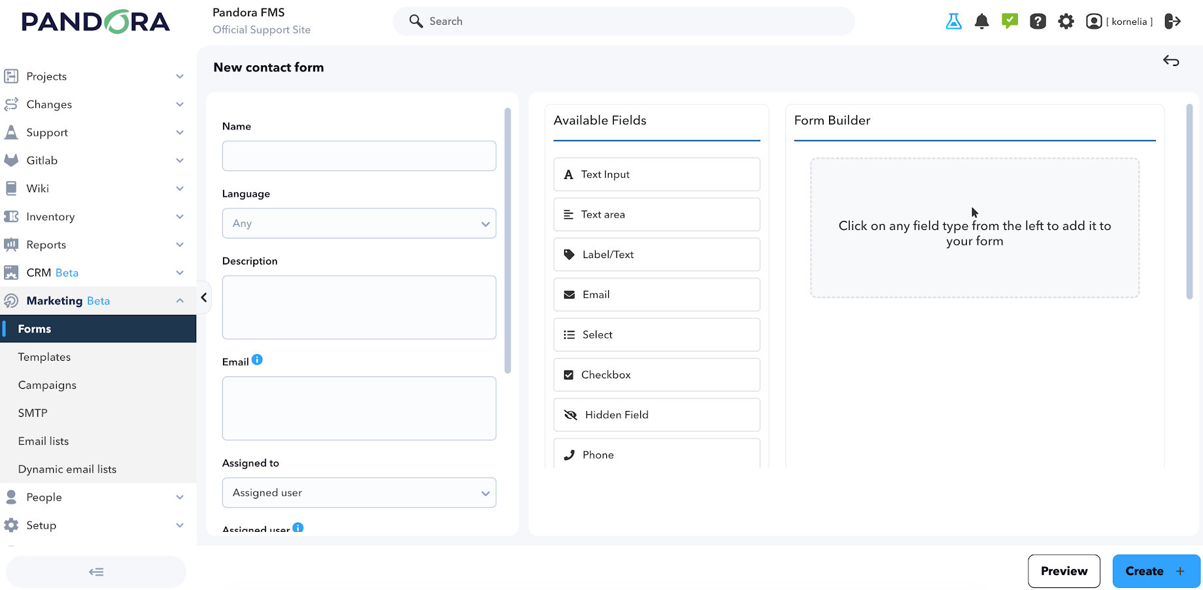Click the search magnifier icon
Viewport: 1203px width, 590px height.
(416, 21)
